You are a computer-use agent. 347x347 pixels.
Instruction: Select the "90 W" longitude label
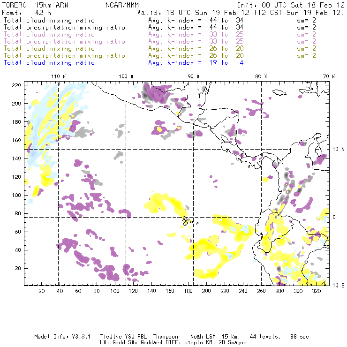click(x=193, y=76)
